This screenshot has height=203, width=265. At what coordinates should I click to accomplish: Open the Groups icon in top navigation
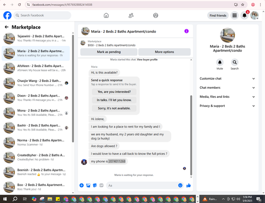[x=156, y=15]
